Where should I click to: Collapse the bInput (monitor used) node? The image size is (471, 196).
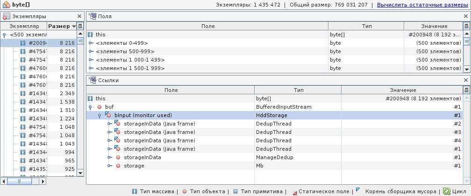click(x=100, y=115)
